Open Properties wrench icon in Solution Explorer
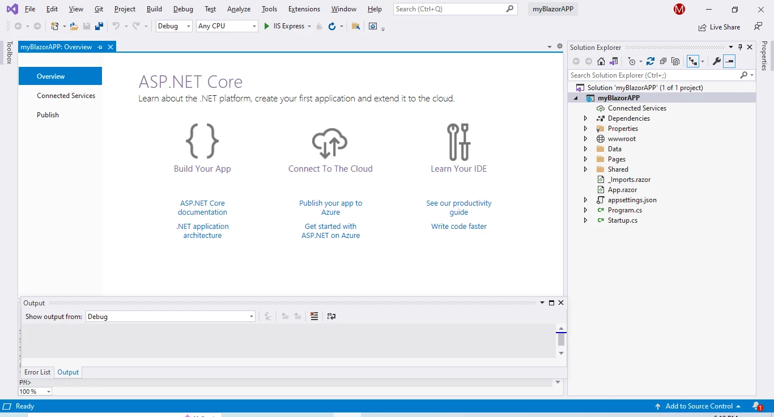Screen dimensions: 774x417 coord(716,61)
